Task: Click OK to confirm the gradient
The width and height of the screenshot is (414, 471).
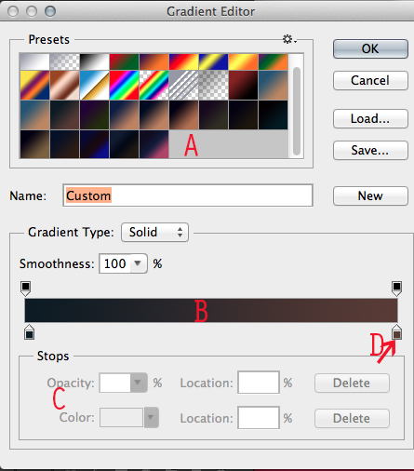Action: point(370,48)
